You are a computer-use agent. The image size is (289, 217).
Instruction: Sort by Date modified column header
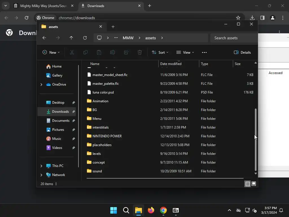[171, 64]
